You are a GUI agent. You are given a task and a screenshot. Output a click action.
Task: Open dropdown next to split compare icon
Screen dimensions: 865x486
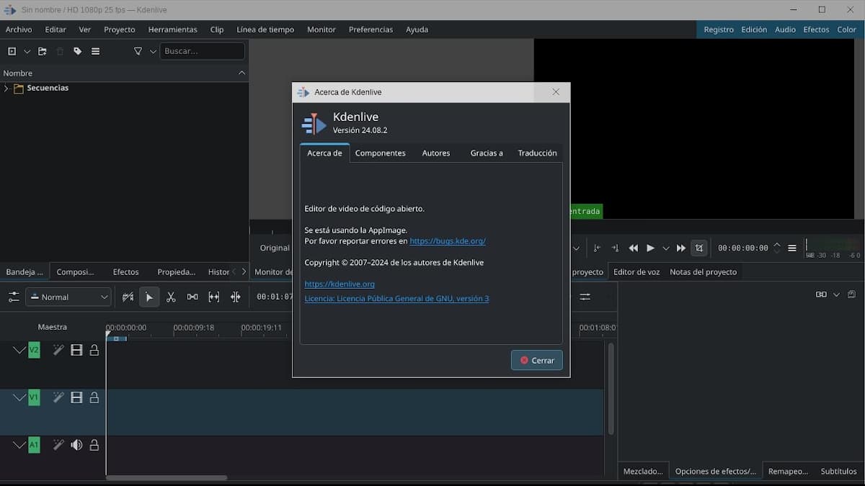click(836, 294)
